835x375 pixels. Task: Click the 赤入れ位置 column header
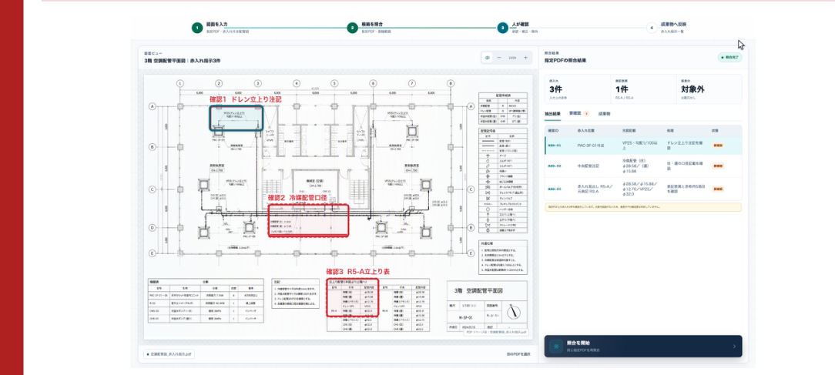pos(585,130)
